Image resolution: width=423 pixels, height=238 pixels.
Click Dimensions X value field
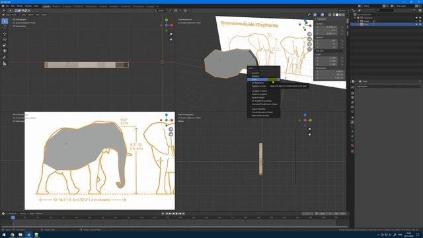coord(330,71)
